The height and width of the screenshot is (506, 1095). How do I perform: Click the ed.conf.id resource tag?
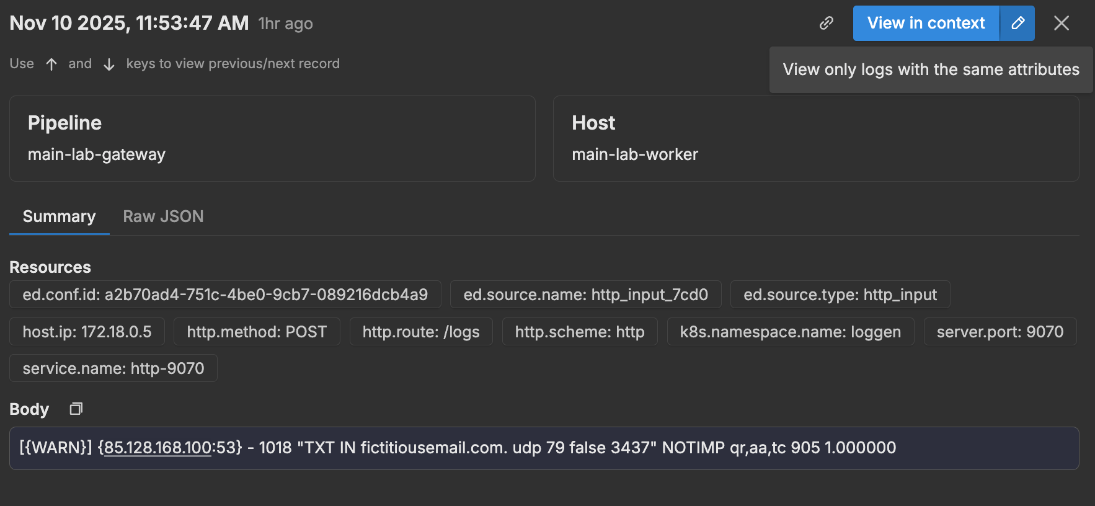(225, 295)
